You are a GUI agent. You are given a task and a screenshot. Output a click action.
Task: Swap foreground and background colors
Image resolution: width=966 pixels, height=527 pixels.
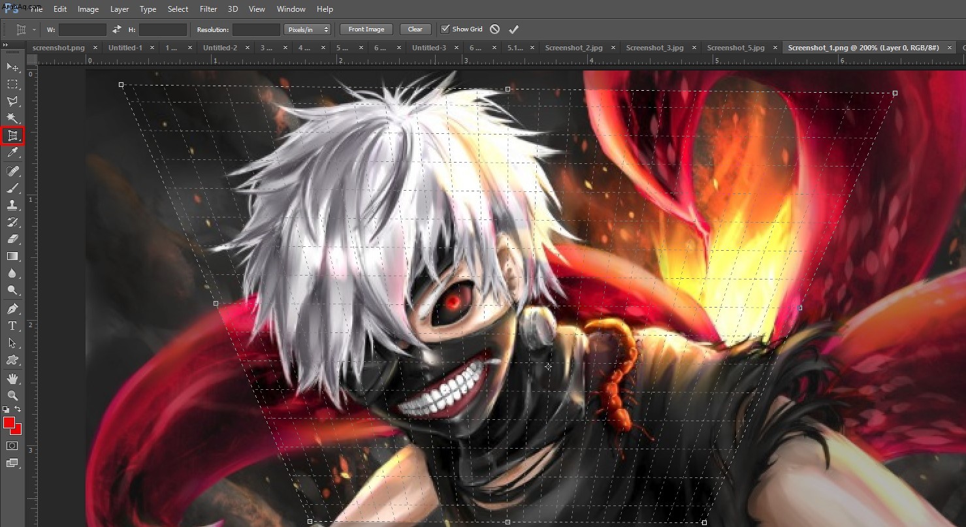pos(18,409)
